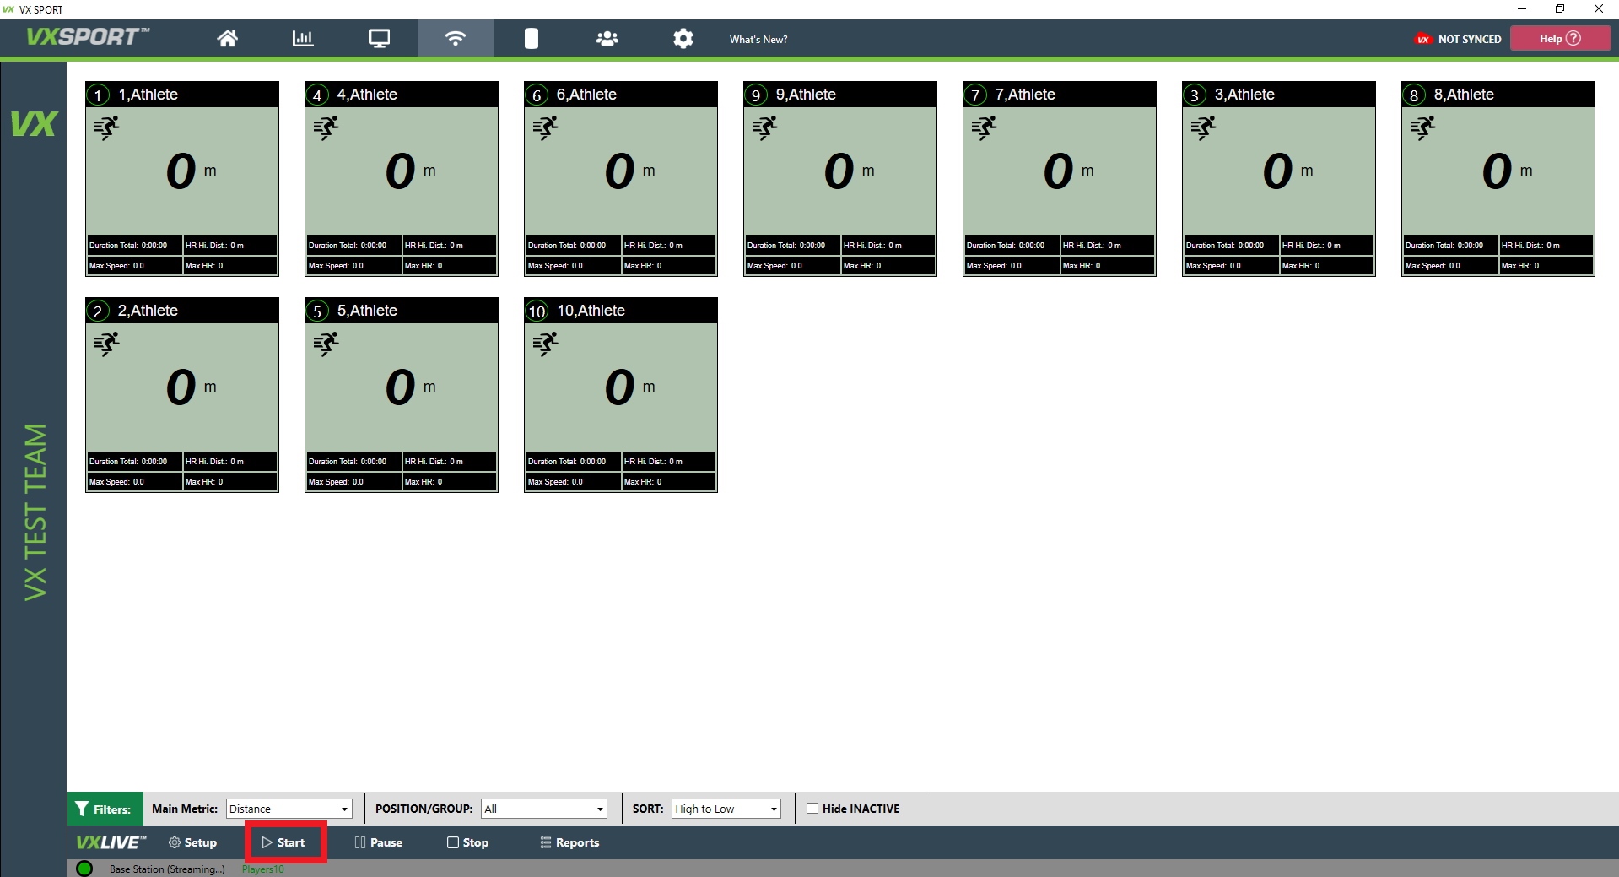Viewport: 1619px width, 877px height.
Task: Click the 2,Athlete card title
Action: [148, 311]
